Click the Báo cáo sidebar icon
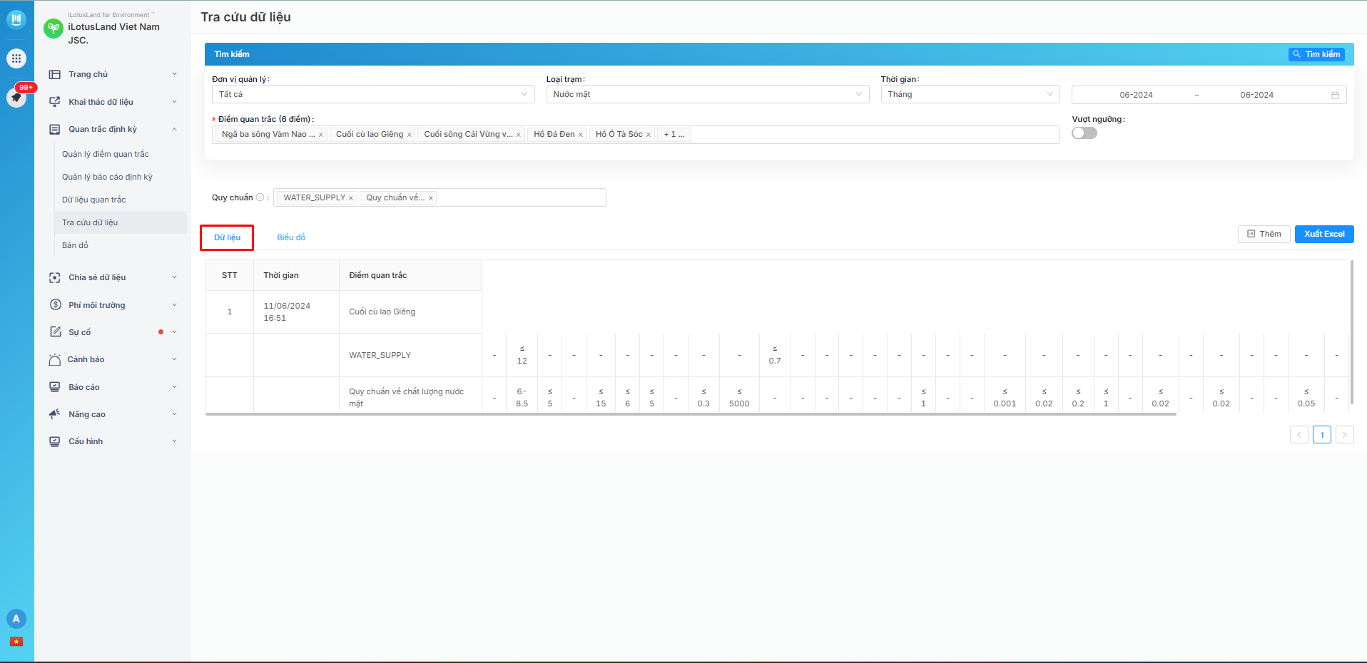Screen dimensions: 1367x663 [x=55, y=387]
